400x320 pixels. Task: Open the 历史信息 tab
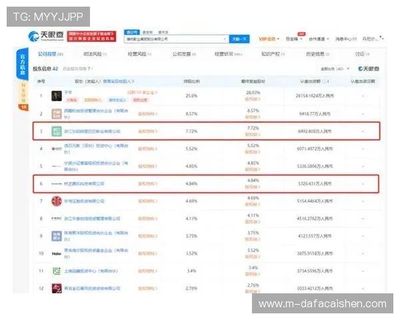(317, 54)
